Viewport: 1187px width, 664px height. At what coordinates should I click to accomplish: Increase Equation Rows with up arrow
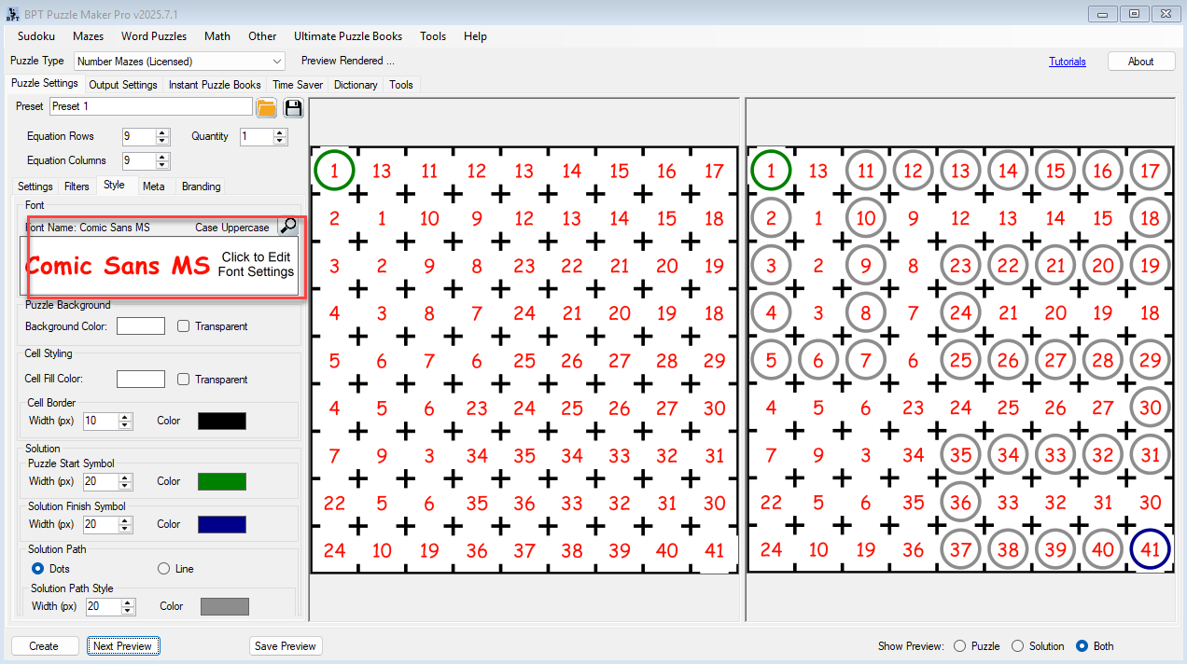tap(162, 132)
